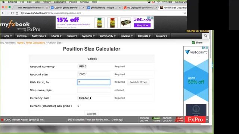239x134 pixels.
Task: Go back in browser history
Action: pyautogui.click(x=3, y=13)
